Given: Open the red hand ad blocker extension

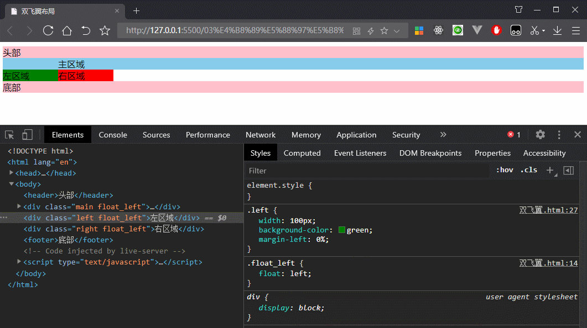Looking at the screenshot, I should [x=496, y=30].
